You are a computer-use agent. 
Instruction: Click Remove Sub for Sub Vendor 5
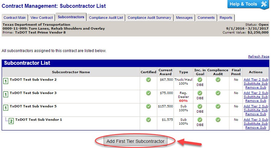point(256,114)
